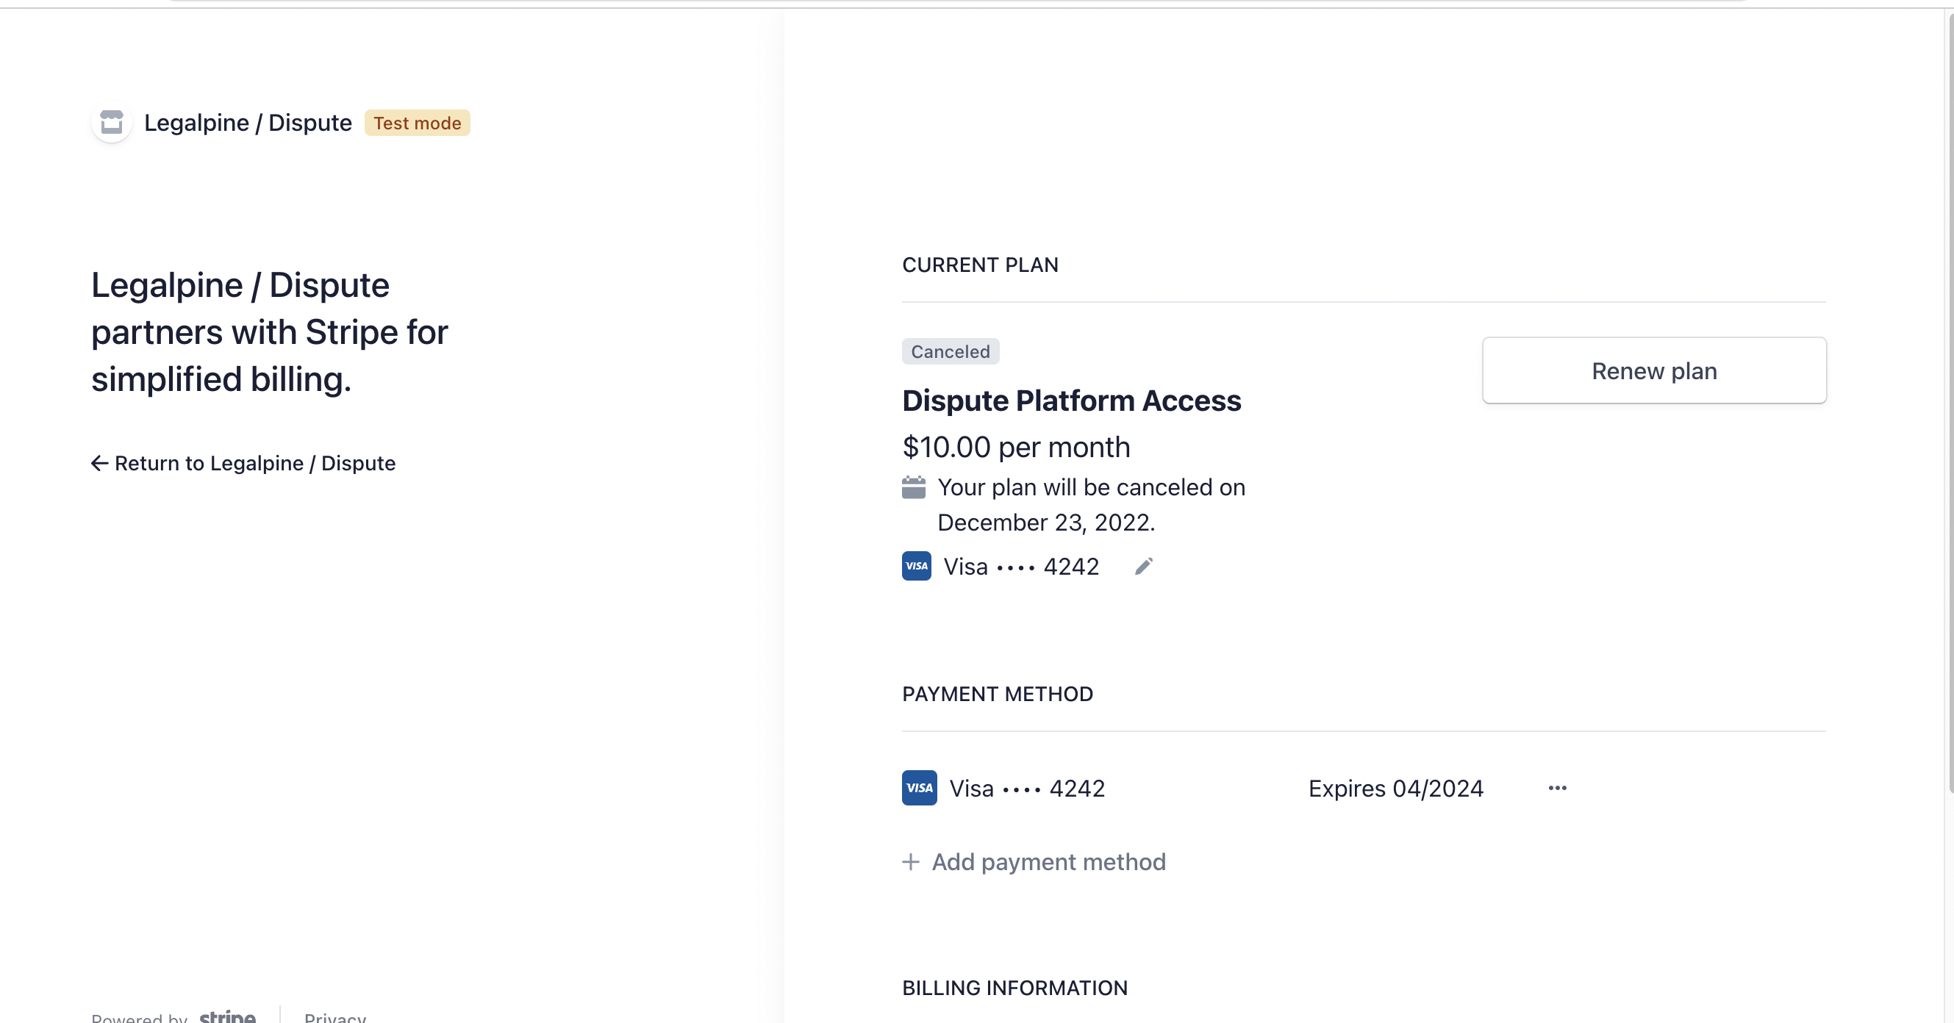Screen dimensions: 1954x1023
Task: Click Return to Legalpine / Dispute link
Action: click(243, 463)
